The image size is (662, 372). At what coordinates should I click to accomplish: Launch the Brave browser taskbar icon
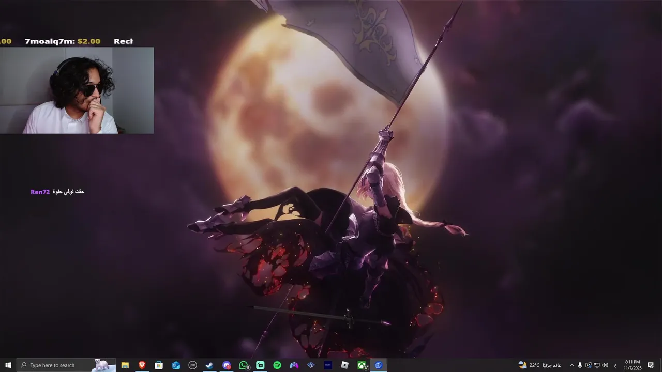coord(142,365)
